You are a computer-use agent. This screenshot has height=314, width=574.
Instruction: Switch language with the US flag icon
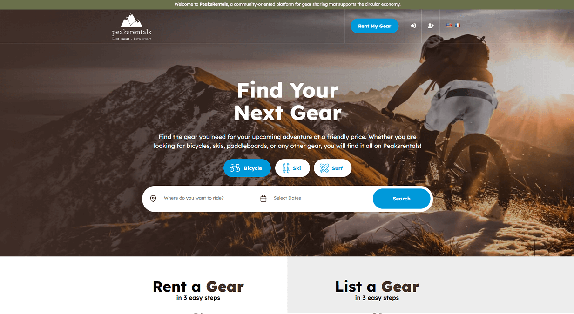coord(449,26)
